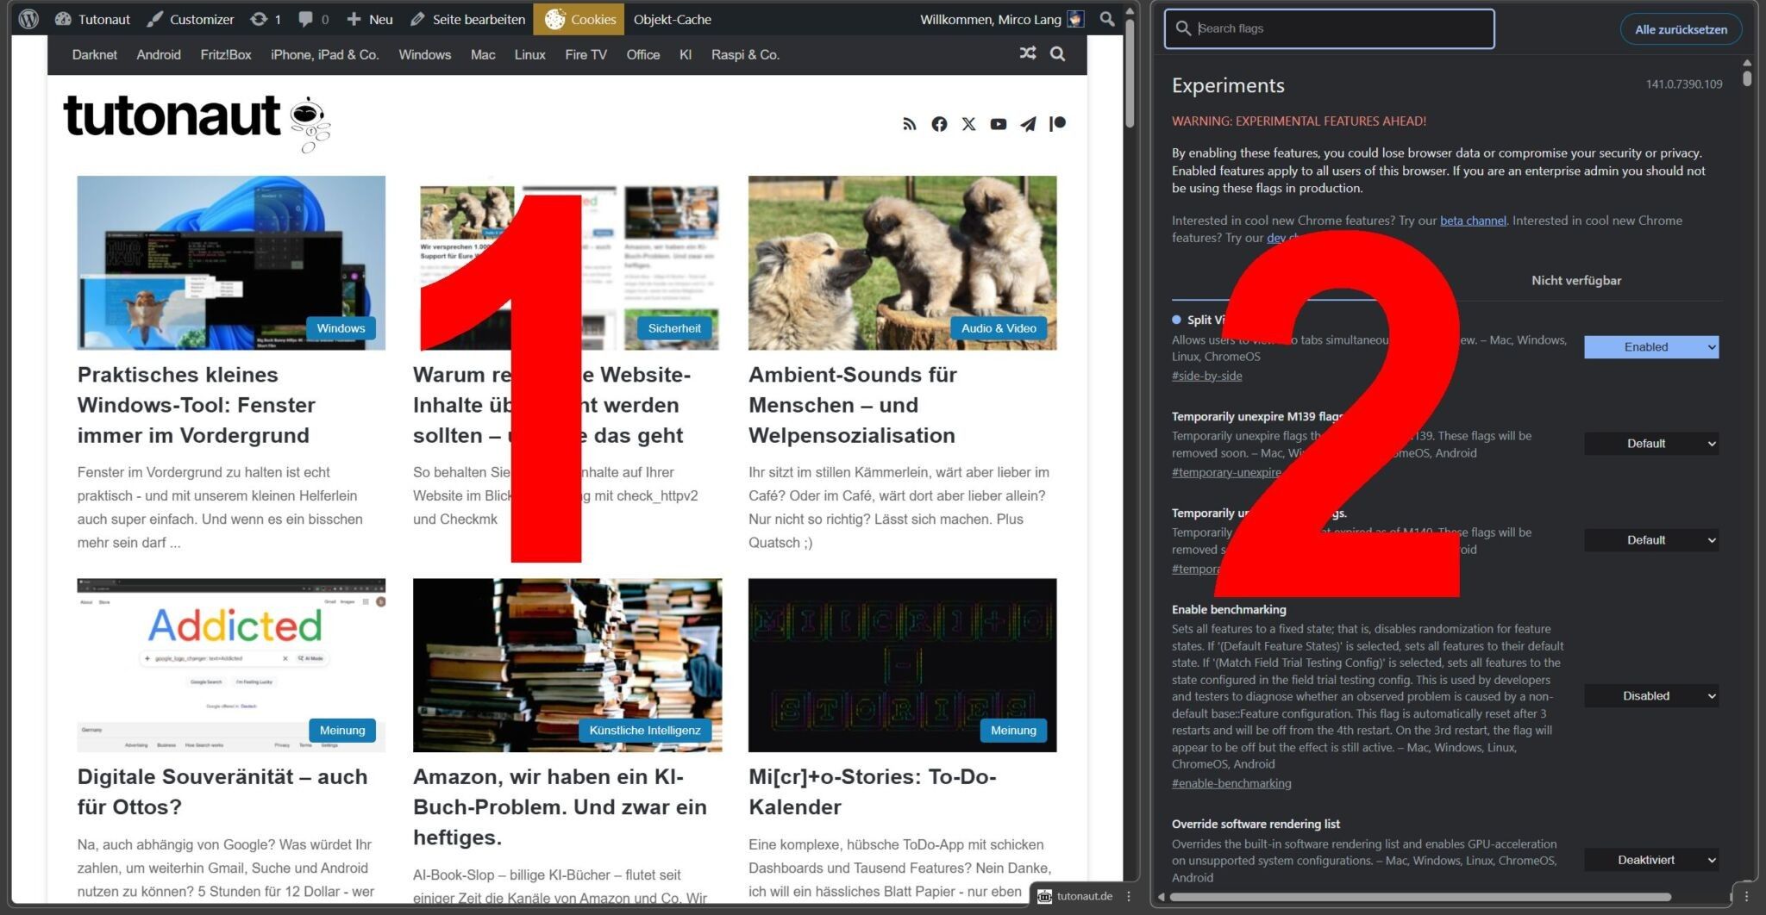Open the Facebook social icon

(x=939, y=124)
